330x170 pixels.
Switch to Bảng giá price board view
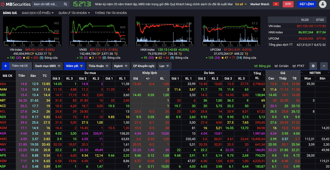[x=262, y=66]
